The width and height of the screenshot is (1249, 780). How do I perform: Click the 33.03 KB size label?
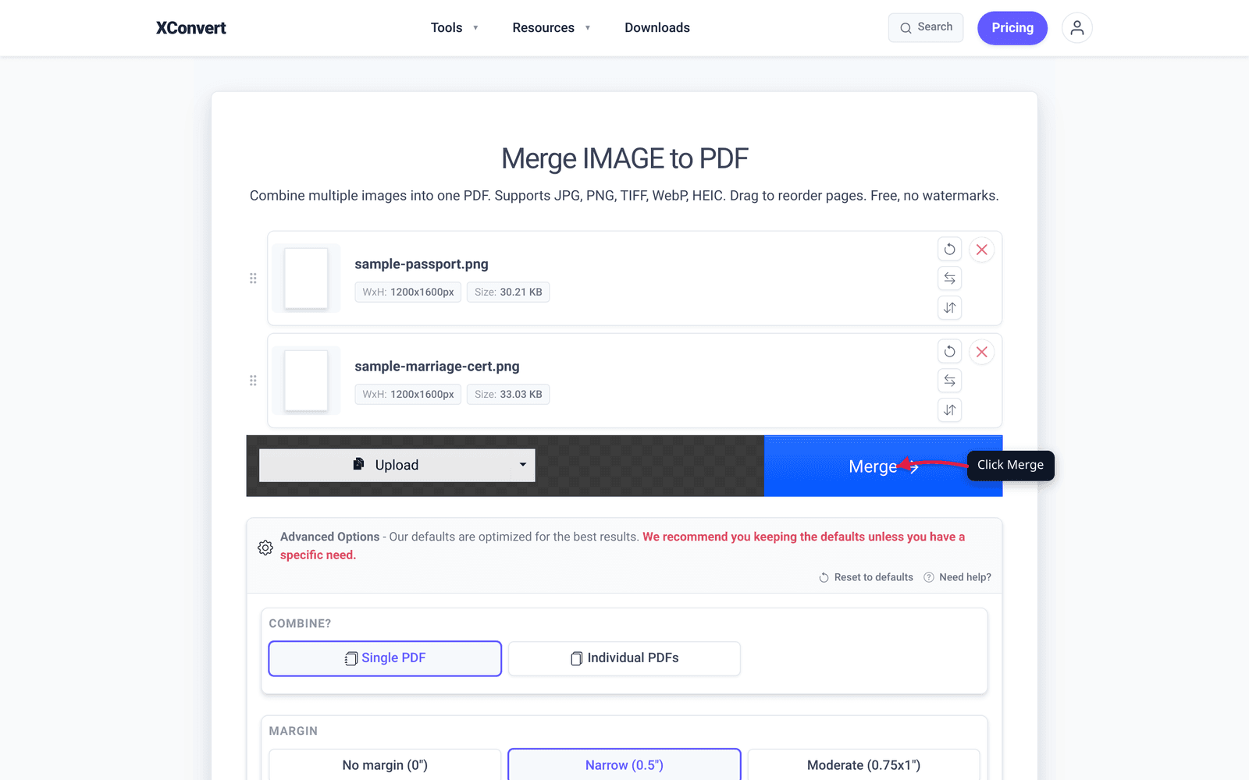(508, 394)
